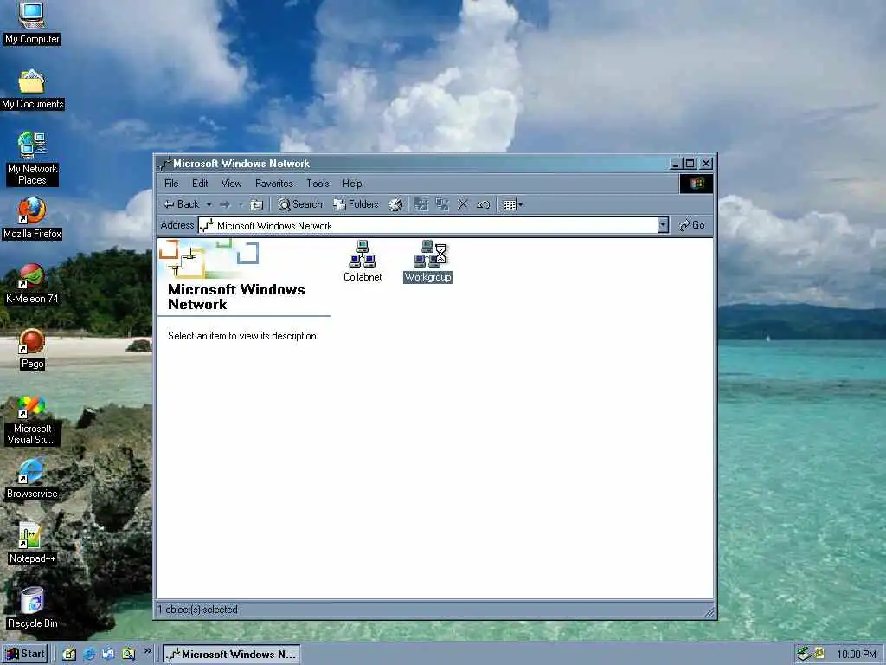Screen dimensions: 886x665
Task: Select K-Meleon 74 desktop shortcut
Action: pyautogui.click(x=32, y=283)
